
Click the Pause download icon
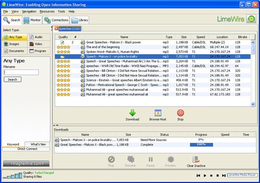[x=151, y=159]
